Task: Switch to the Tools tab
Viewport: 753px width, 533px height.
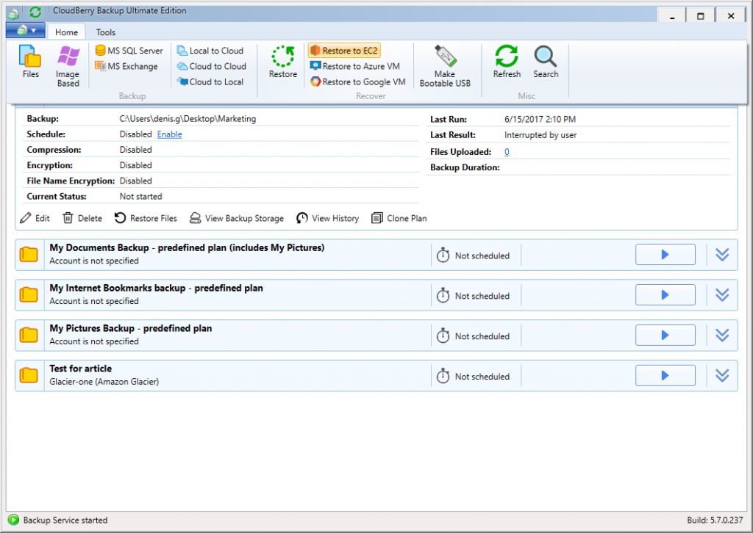Action: (105, 32)
